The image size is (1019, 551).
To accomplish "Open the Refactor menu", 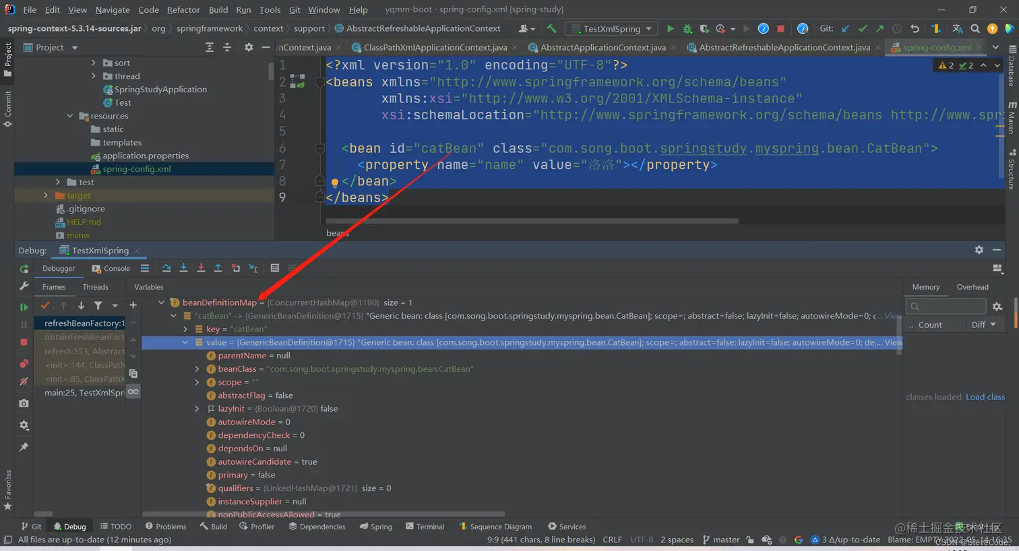I will (x=183, y=9).
